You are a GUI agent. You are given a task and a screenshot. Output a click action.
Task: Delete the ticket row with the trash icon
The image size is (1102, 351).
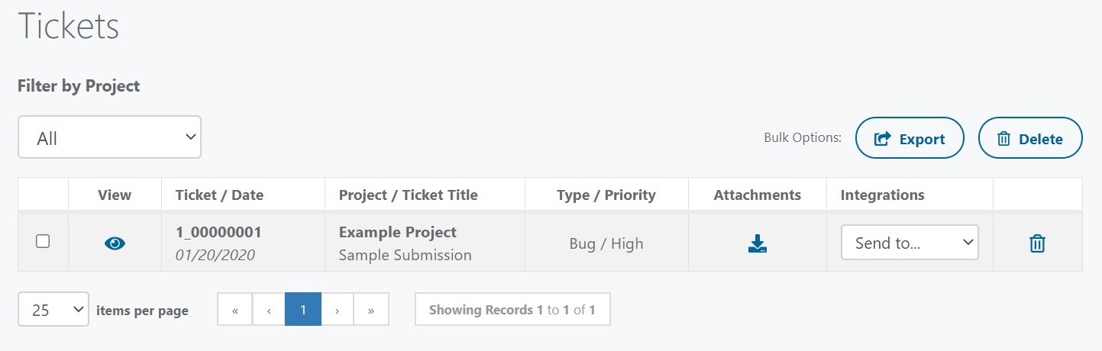pos(1037,243)
